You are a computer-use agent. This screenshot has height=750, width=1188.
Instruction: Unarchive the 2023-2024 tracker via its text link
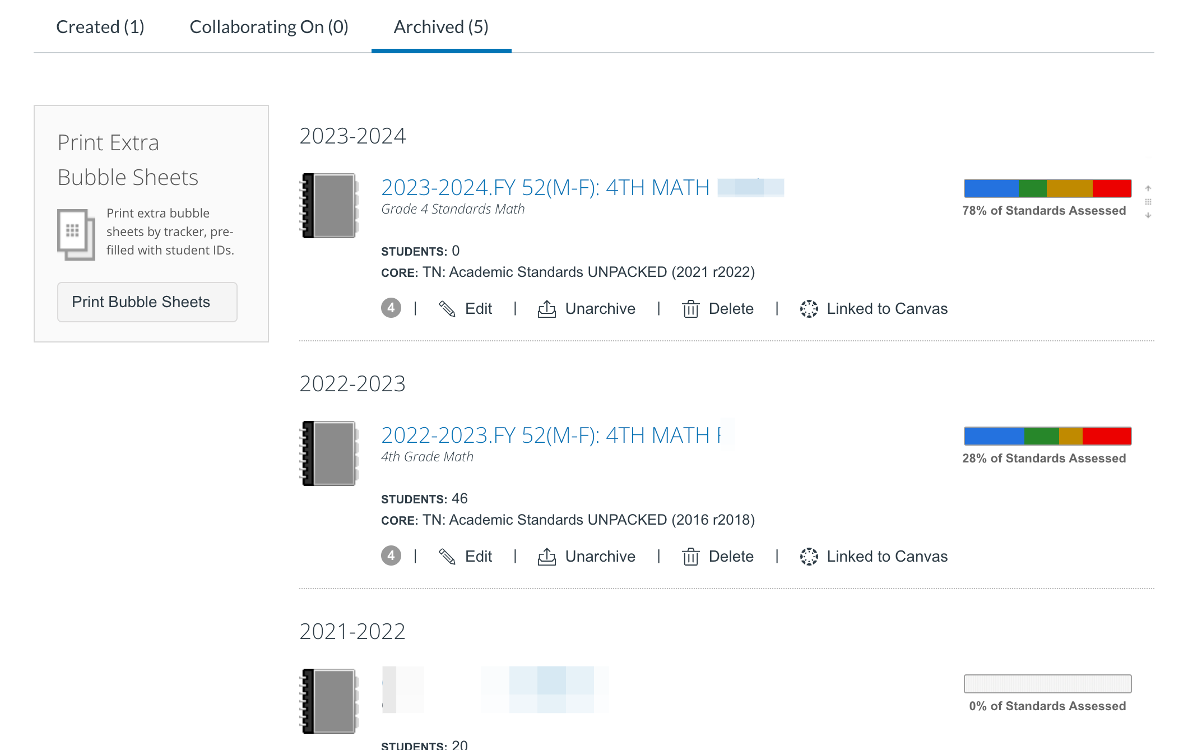(x=600, y=309)
